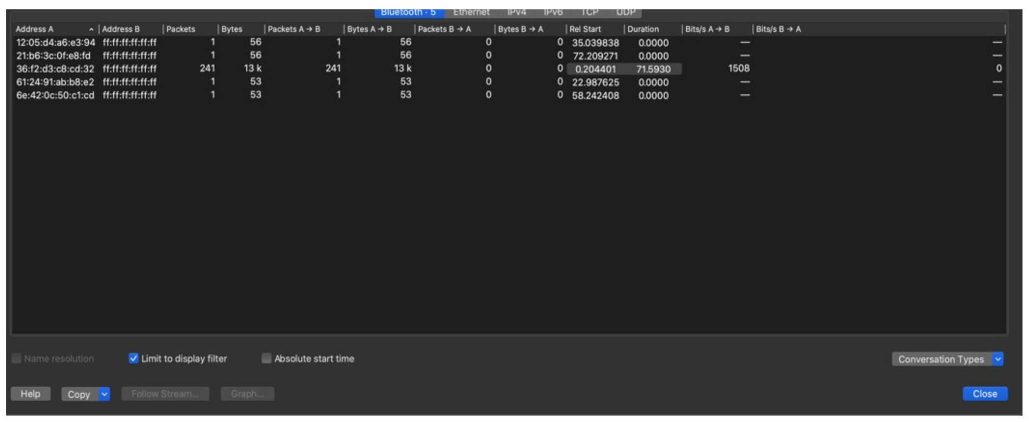Open the IPv4 conversations tab
The width and height of the screenshot is (1029, 422).
point(516,12)
